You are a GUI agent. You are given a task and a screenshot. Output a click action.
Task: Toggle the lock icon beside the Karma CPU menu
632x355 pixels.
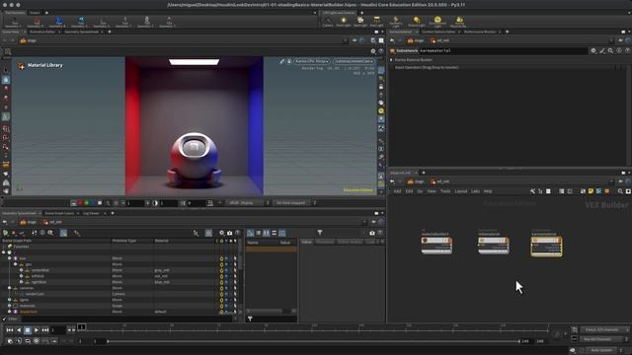click(289, 61)
